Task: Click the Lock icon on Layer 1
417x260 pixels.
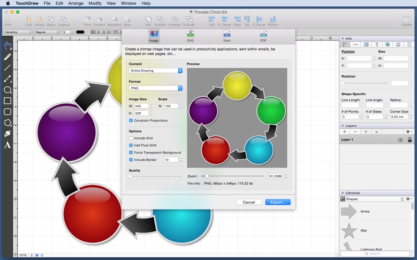Action: 409,140
